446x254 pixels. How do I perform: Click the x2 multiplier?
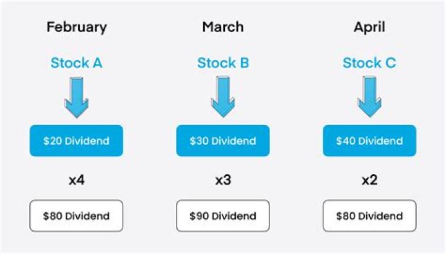(369, 181)
